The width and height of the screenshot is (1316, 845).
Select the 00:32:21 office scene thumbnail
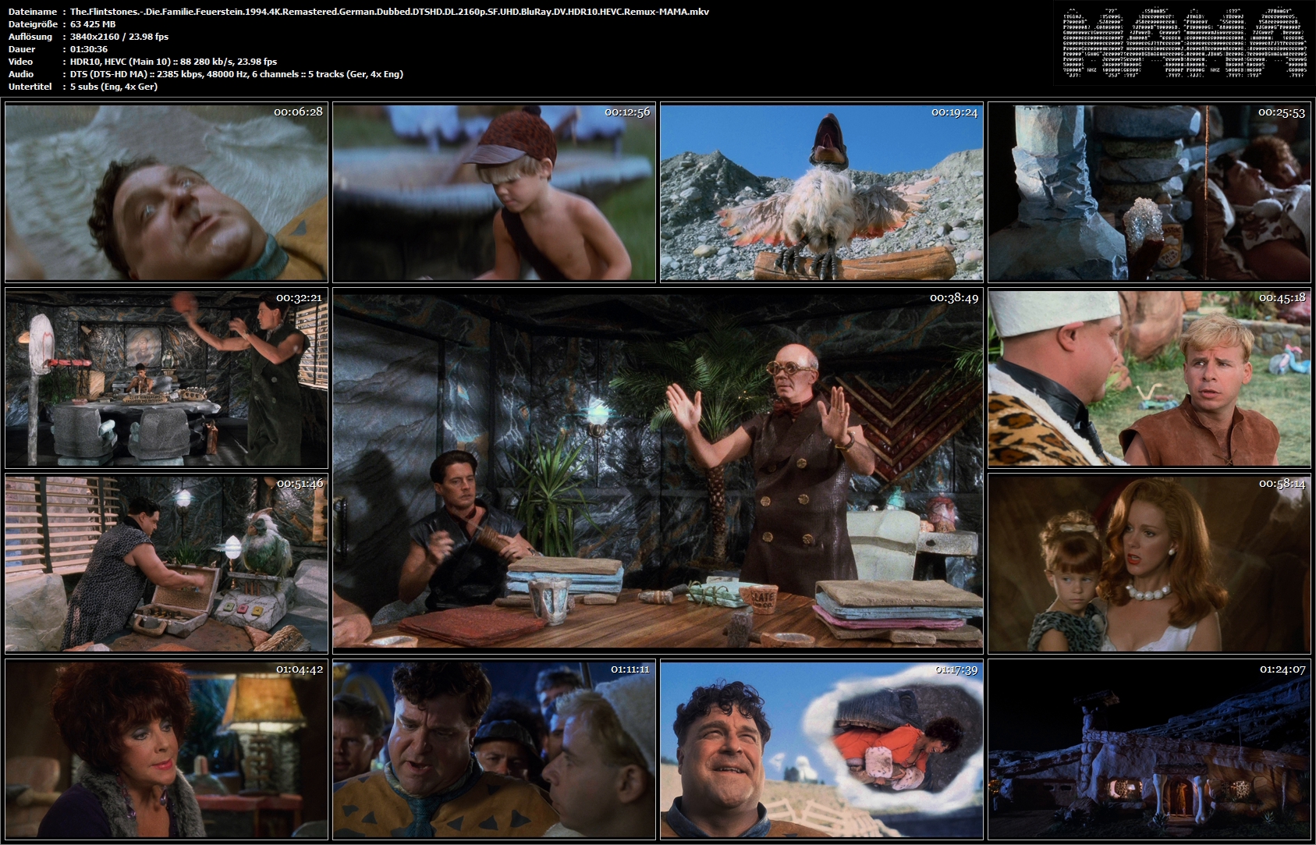point(166,378)
